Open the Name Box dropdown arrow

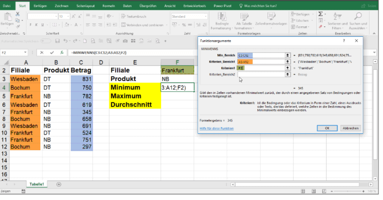(x=25, y=52)
